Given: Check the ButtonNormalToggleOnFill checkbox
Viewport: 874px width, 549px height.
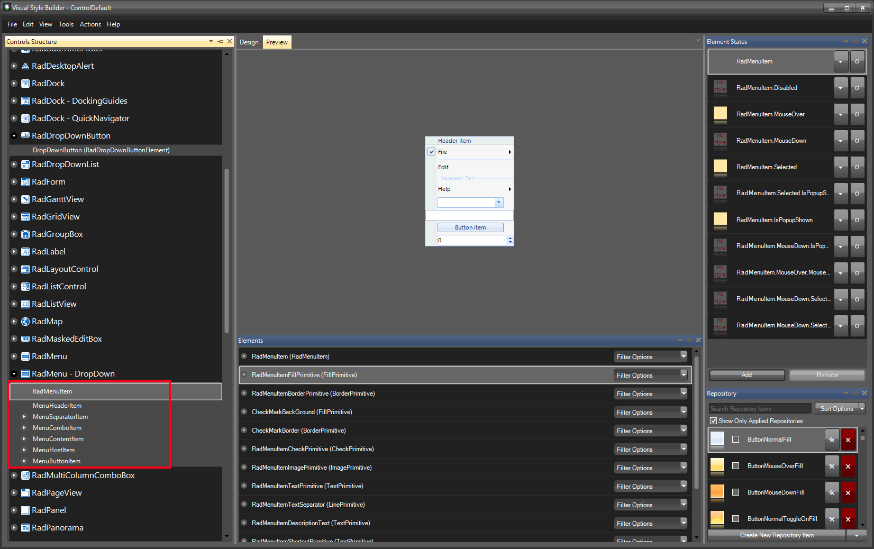Looking at the screenshot, I should pyautogui.click(x=735, y=519).
